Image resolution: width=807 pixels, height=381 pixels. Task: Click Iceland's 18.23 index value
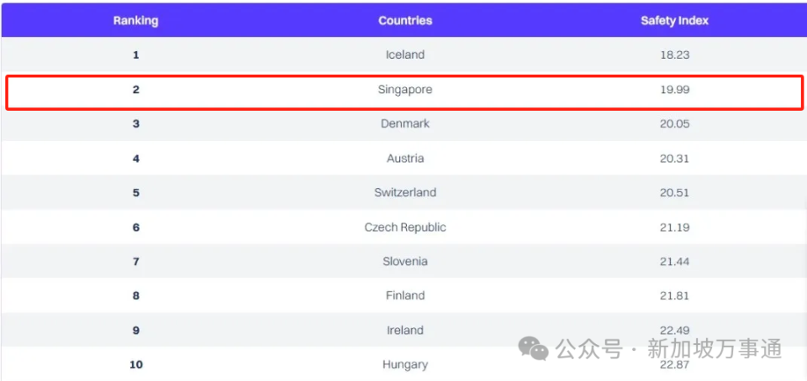(674, 55)
